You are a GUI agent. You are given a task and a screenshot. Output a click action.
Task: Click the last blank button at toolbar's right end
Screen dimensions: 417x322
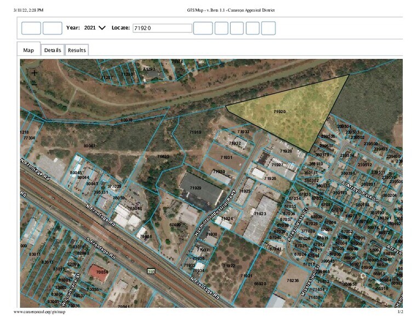(268, 28)
